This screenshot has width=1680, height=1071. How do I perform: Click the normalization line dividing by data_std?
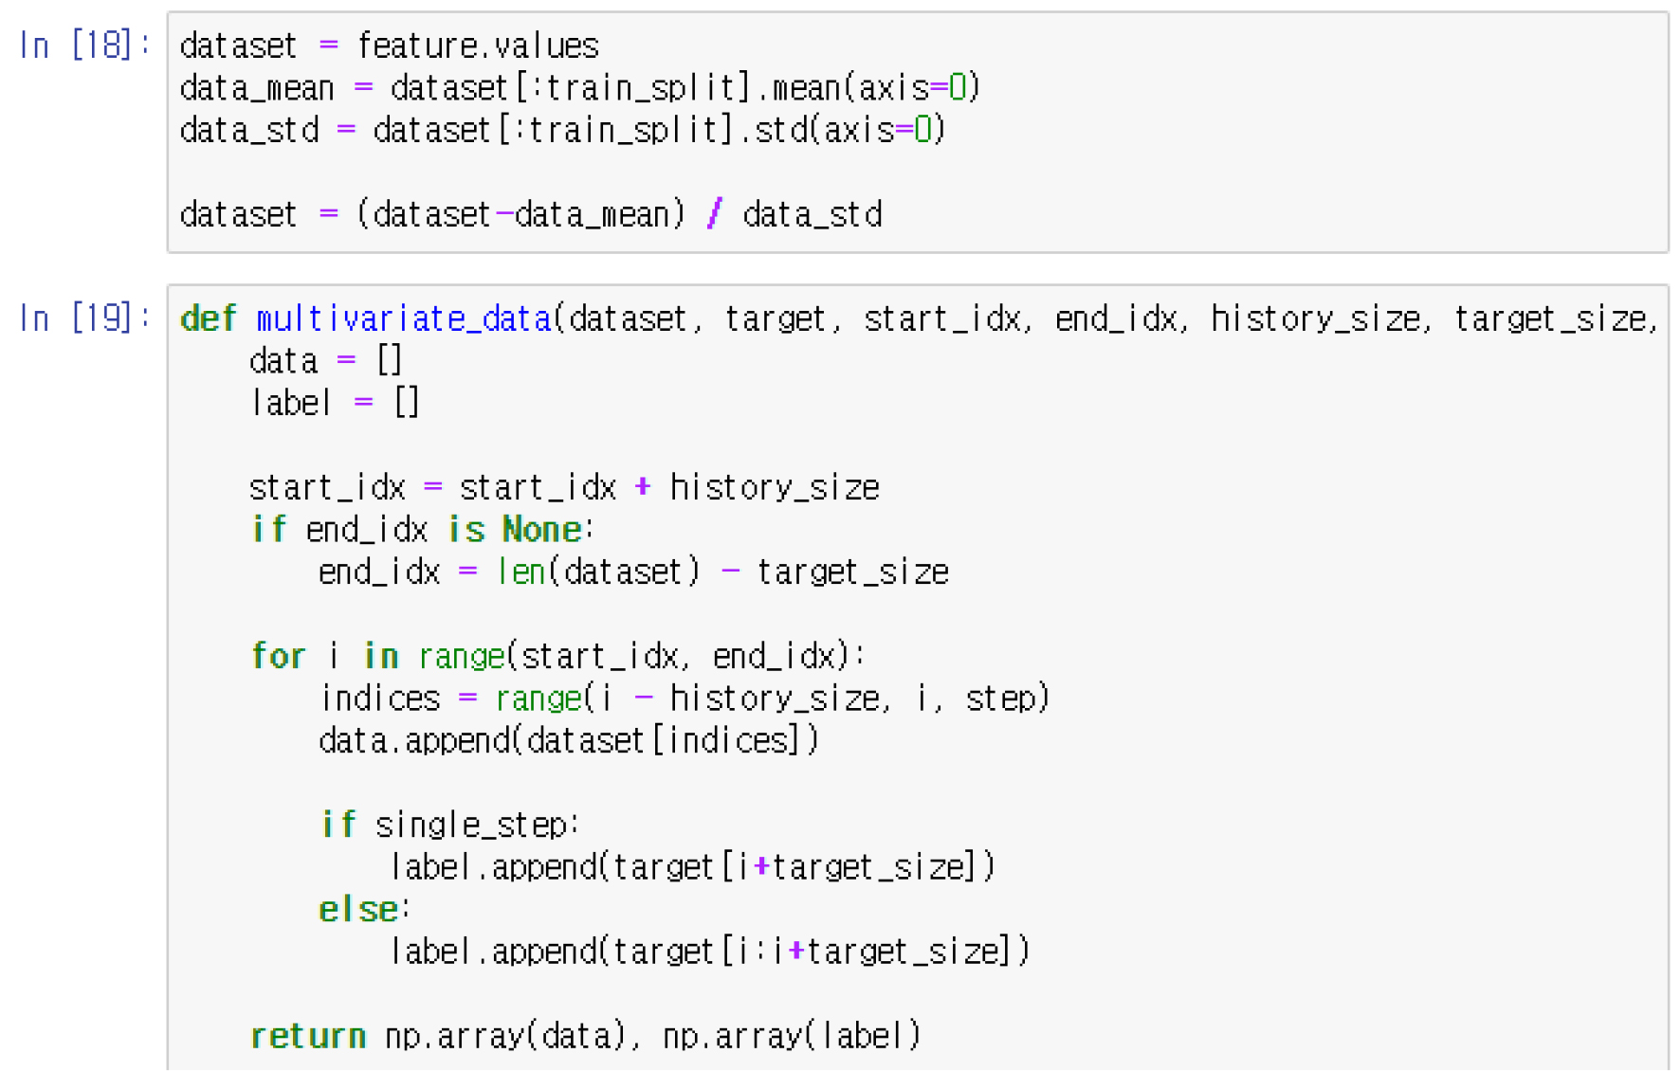[x=530, y=215]
